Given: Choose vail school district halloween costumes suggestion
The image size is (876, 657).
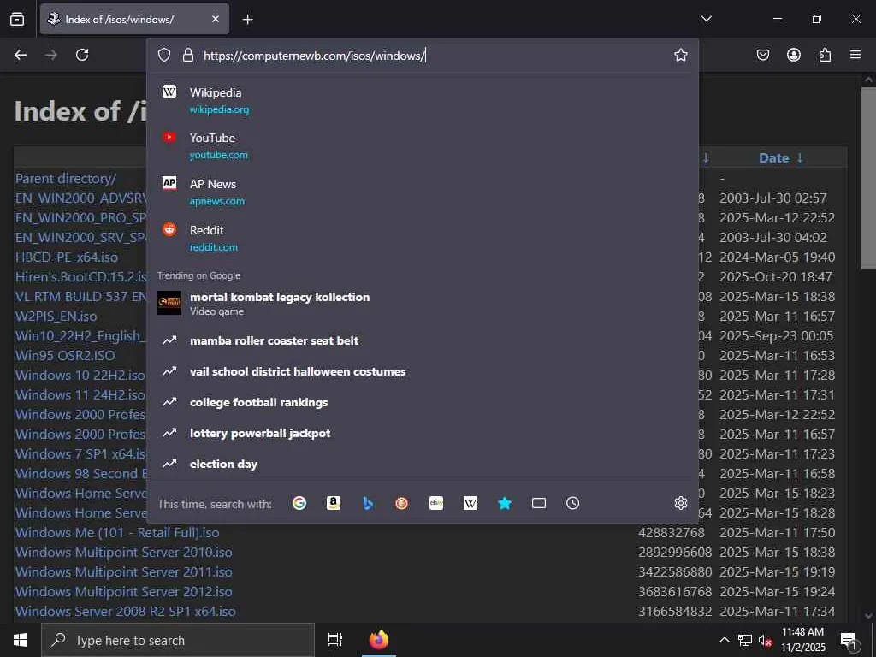Looking at the screenshot, I should click(423, 371).
